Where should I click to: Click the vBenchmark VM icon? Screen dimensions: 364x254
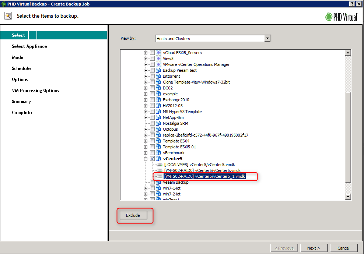click(x=158, y=153)
